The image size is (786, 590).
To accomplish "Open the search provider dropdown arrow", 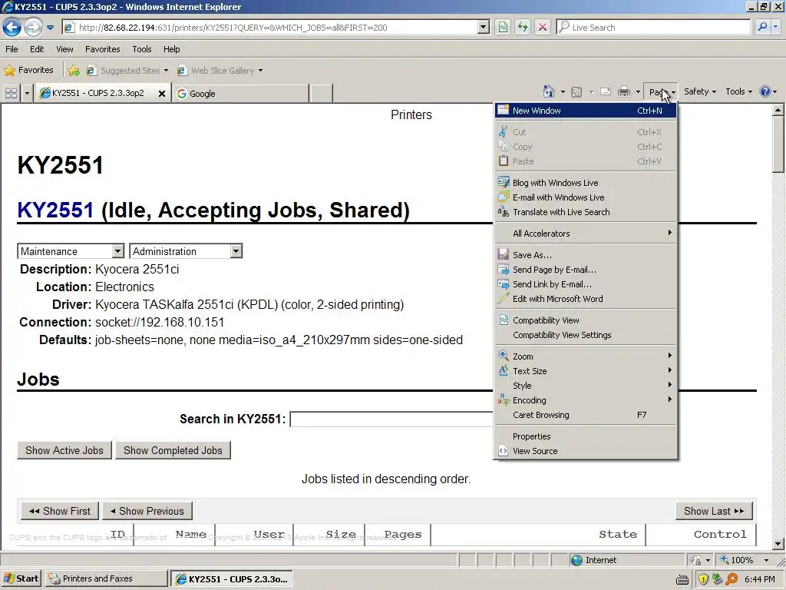I will tap(775, 27).
